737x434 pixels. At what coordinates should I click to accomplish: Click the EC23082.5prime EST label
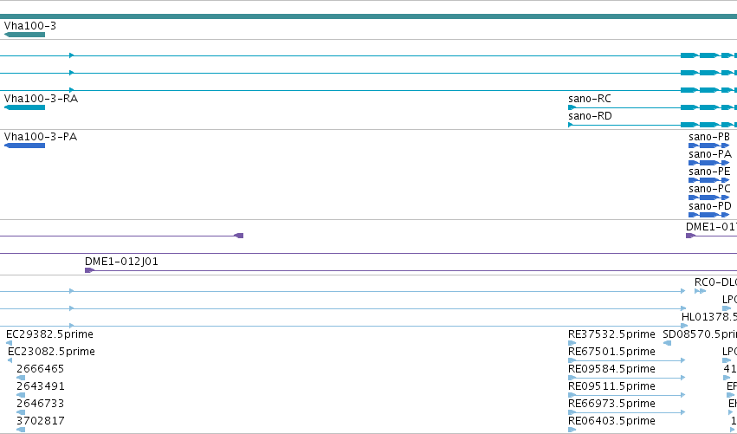coord(51,352)
